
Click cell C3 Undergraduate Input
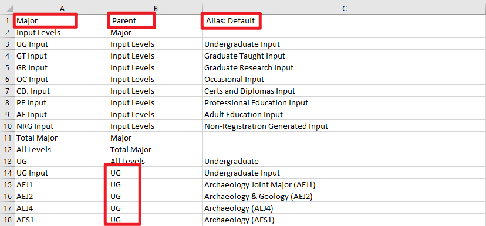[345, 44]
